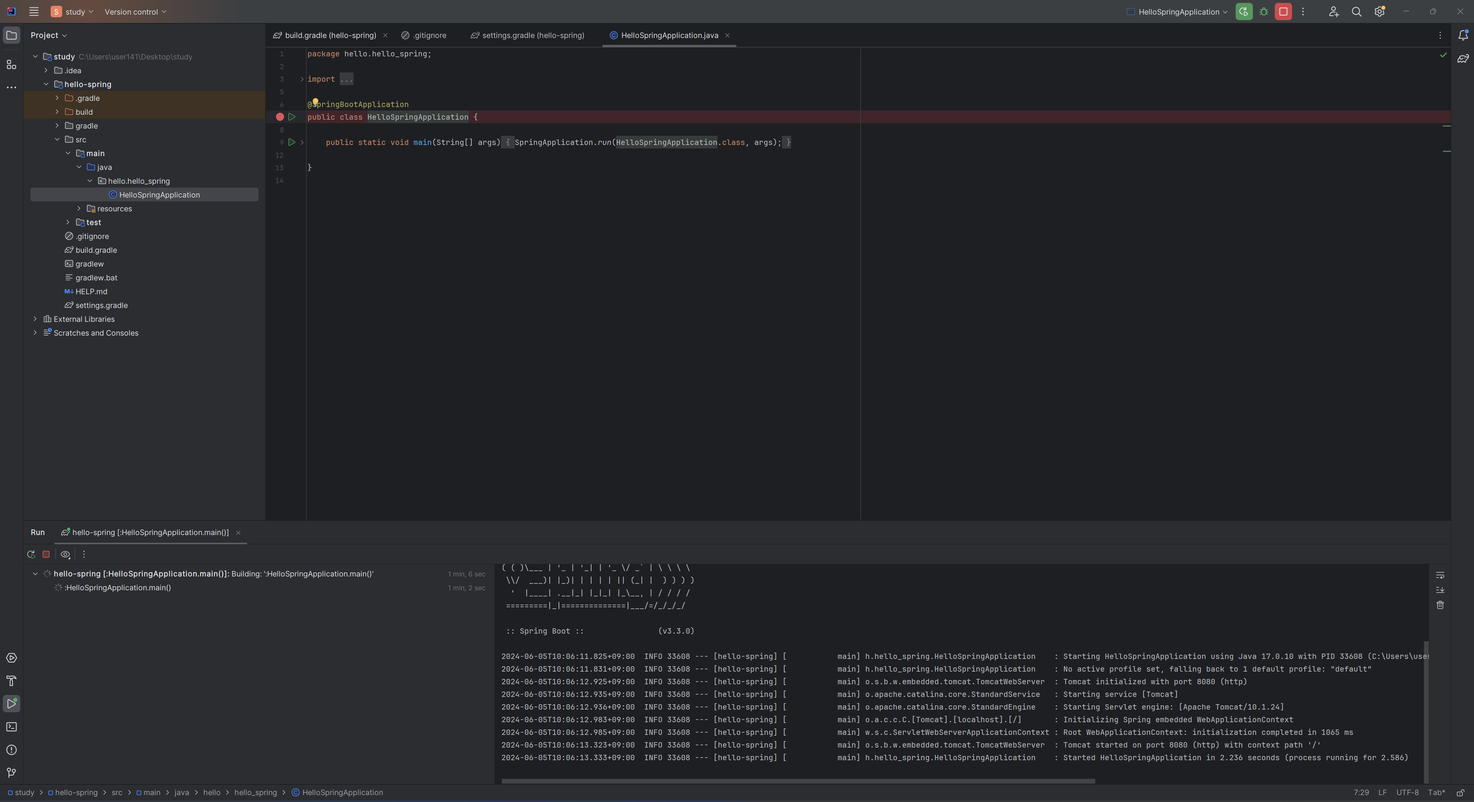Open the Structure tool window icon on left sidebar
The width and height of the screenshot is (1474, 802).
12,64
